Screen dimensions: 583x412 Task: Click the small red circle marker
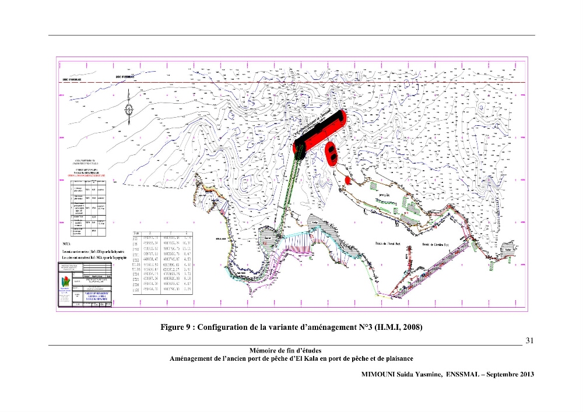point(347,181)
